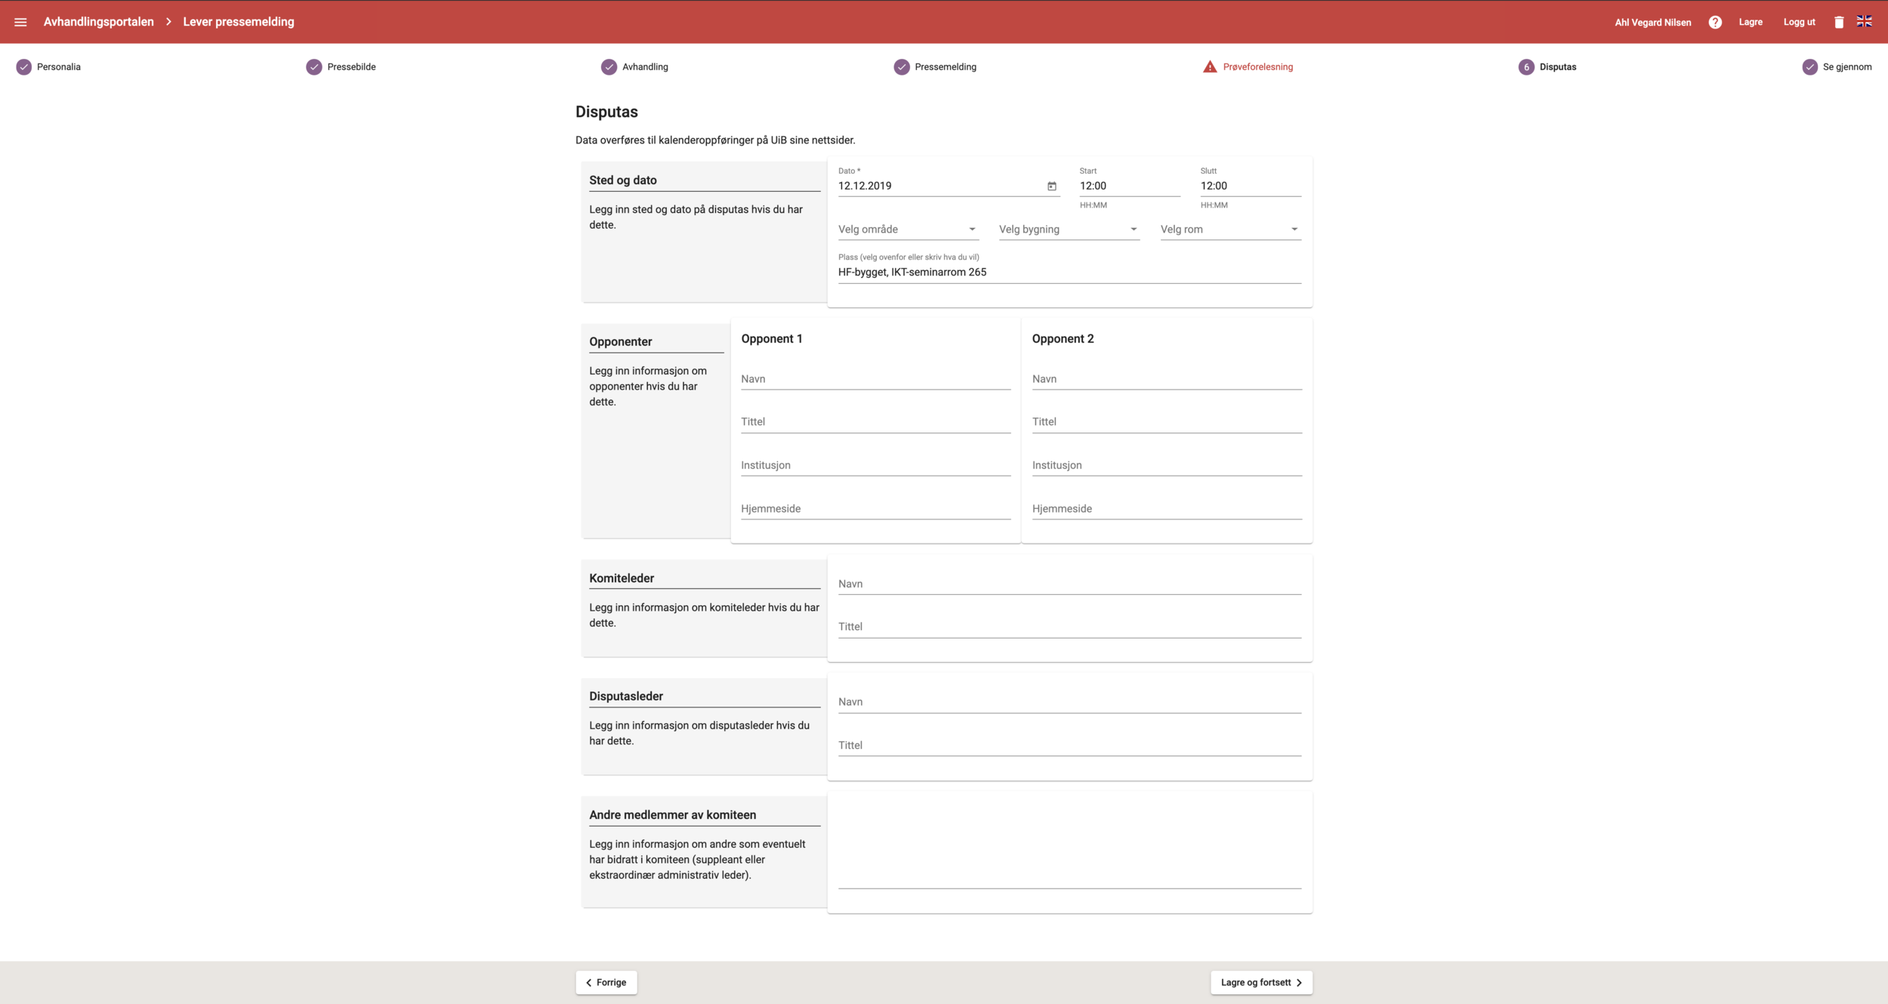Open the Velg bygning dropdown
The height and width of the screenshot is (1004, 1888).
coord(1068,229)
